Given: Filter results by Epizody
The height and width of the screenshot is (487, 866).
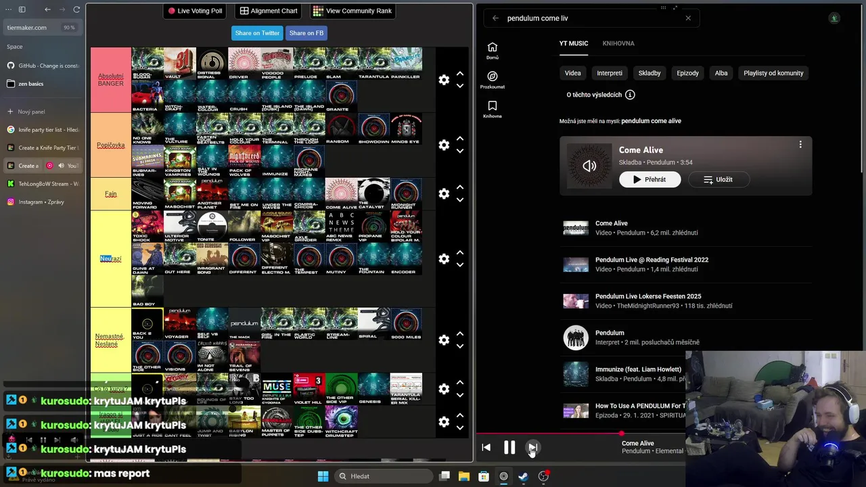Looking at the screenshot, I should coord(688,73).
